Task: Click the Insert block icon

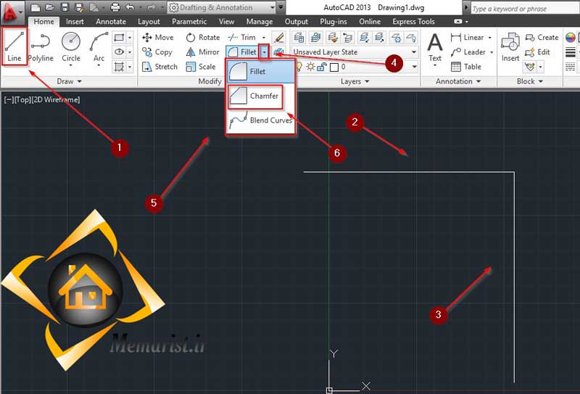Action: coord(510,47)
